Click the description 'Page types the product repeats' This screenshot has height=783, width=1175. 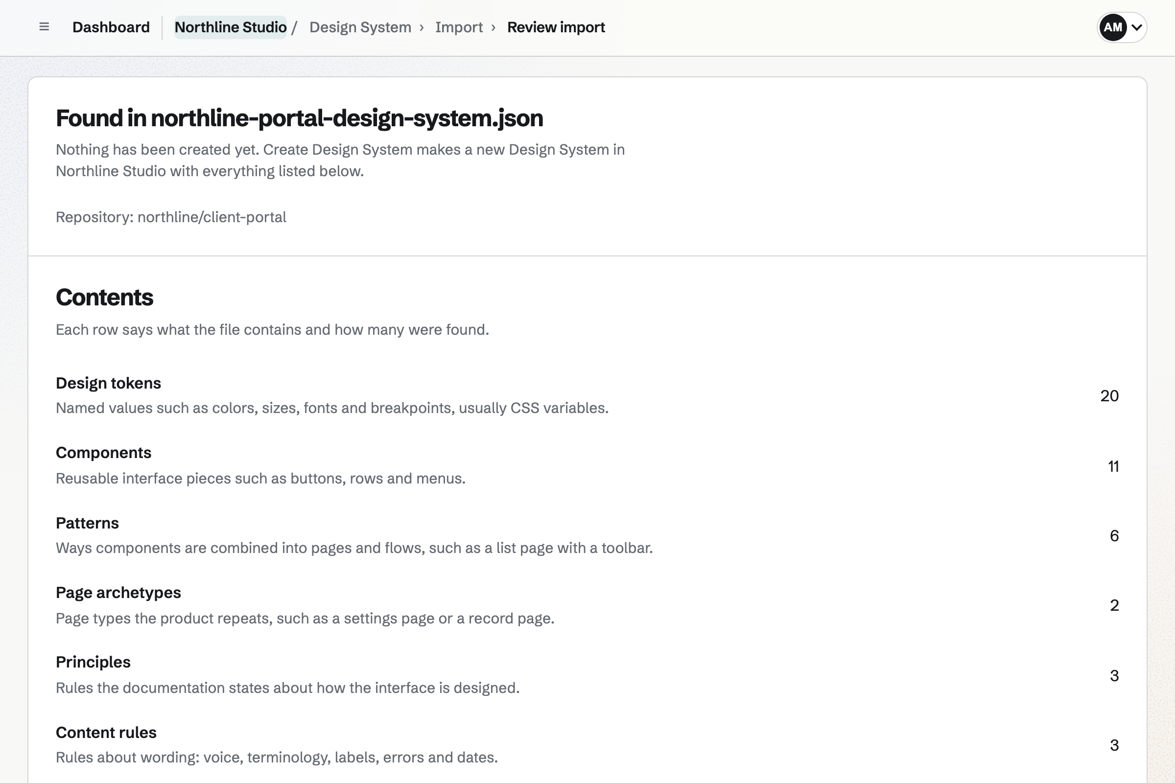[x=305, y=618]
